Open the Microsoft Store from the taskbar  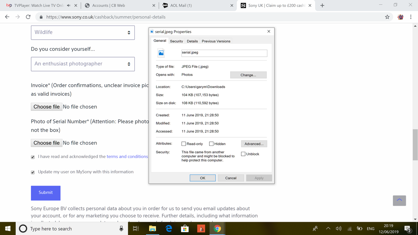point(185,228)
